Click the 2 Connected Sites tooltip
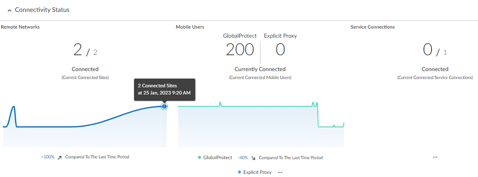 point(165,89)
